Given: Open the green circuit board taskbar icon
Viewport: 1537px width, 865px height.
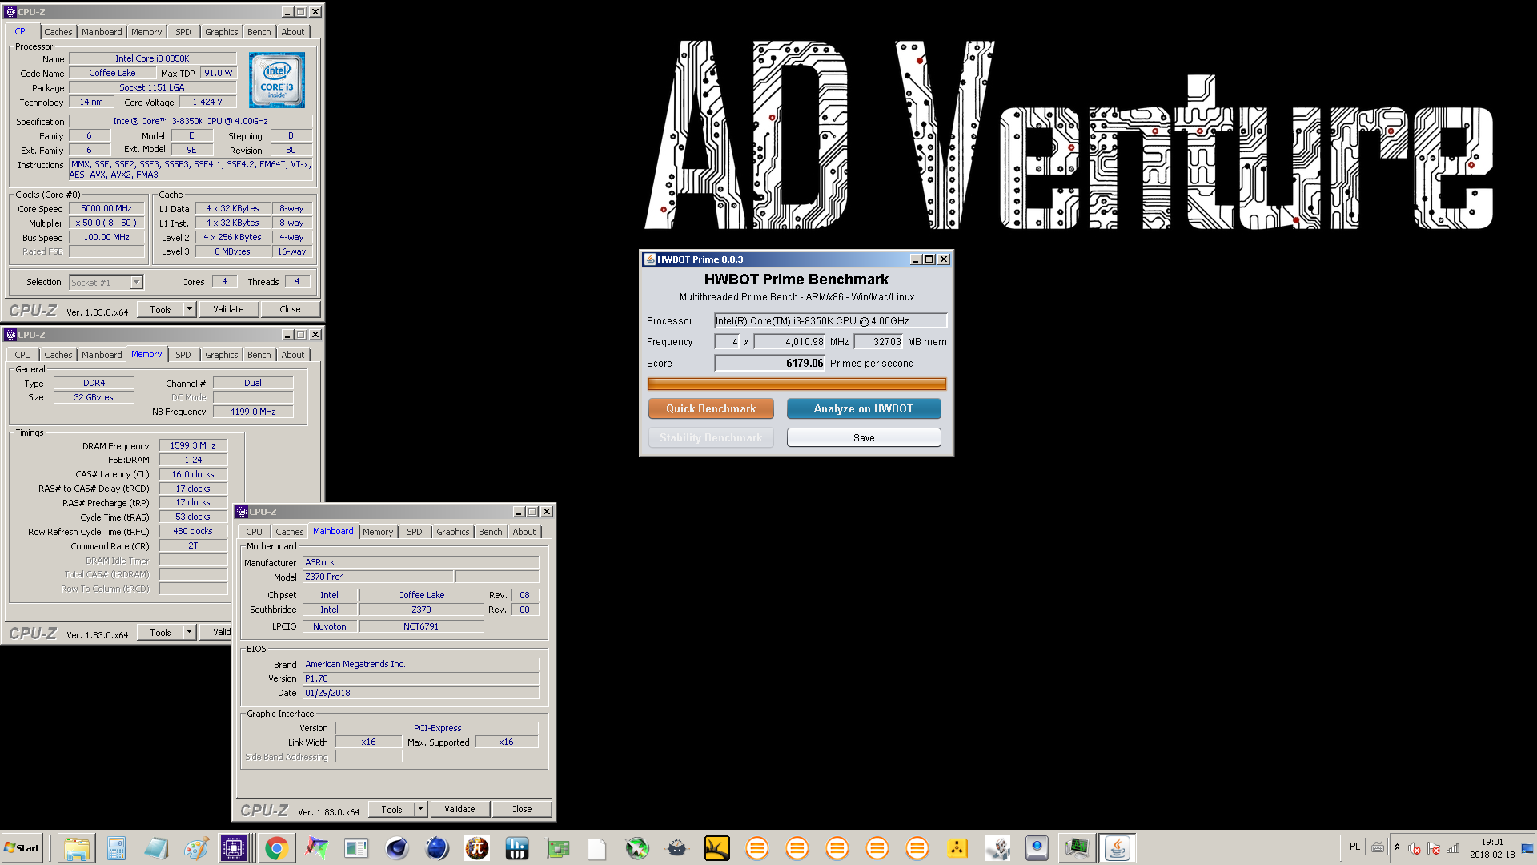Looking at the screenshot, I should click(x=557, y=848).
